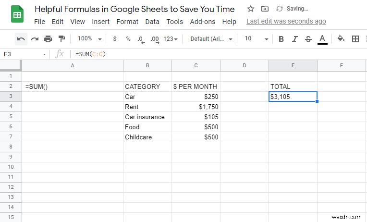367x222 pixels.
Task: Format as currency with $ button
Action: [x=114, y=39]
